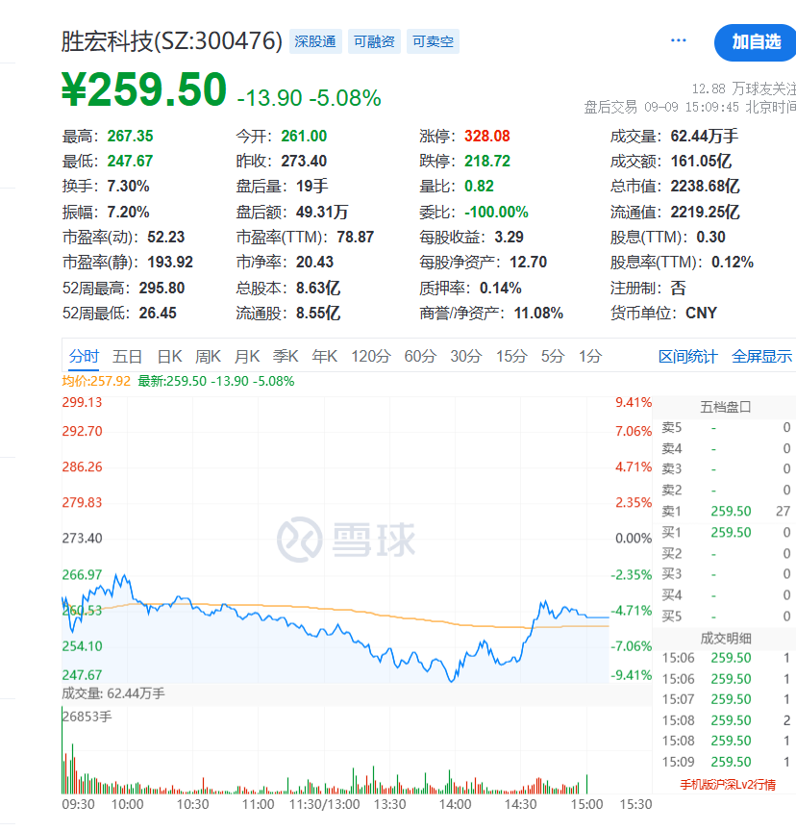Switch to the 五日 chart tab

coord(127,356)
